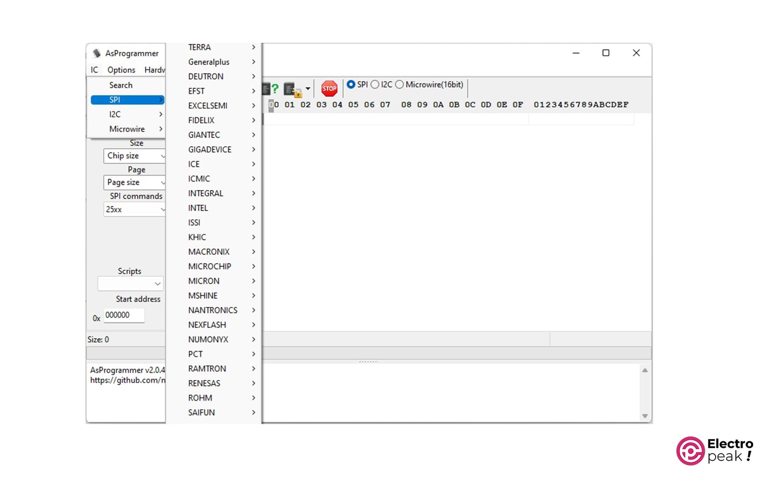Open the IC menu
The image size is (769, 481).
[94, 70]
